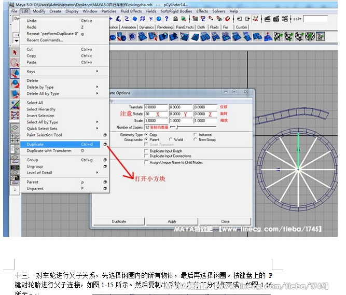Click Number of Copies input field
This screenshot has height=295, width=346.
pyautogui.click(x=156, y=127)
